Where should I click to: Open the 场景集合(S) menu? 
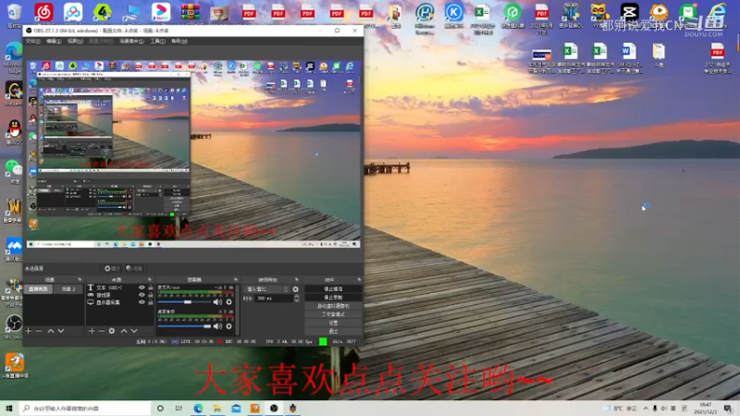[x=131, y=42]
